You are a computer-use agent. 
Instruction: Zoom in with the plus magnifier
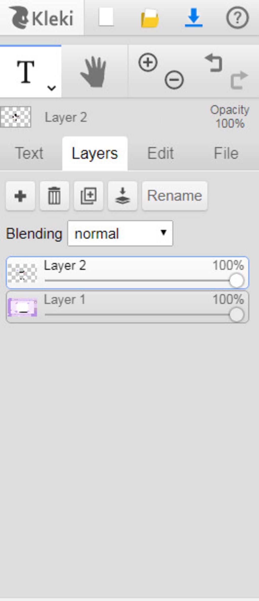pyautogui.click(x=148, y=62)
